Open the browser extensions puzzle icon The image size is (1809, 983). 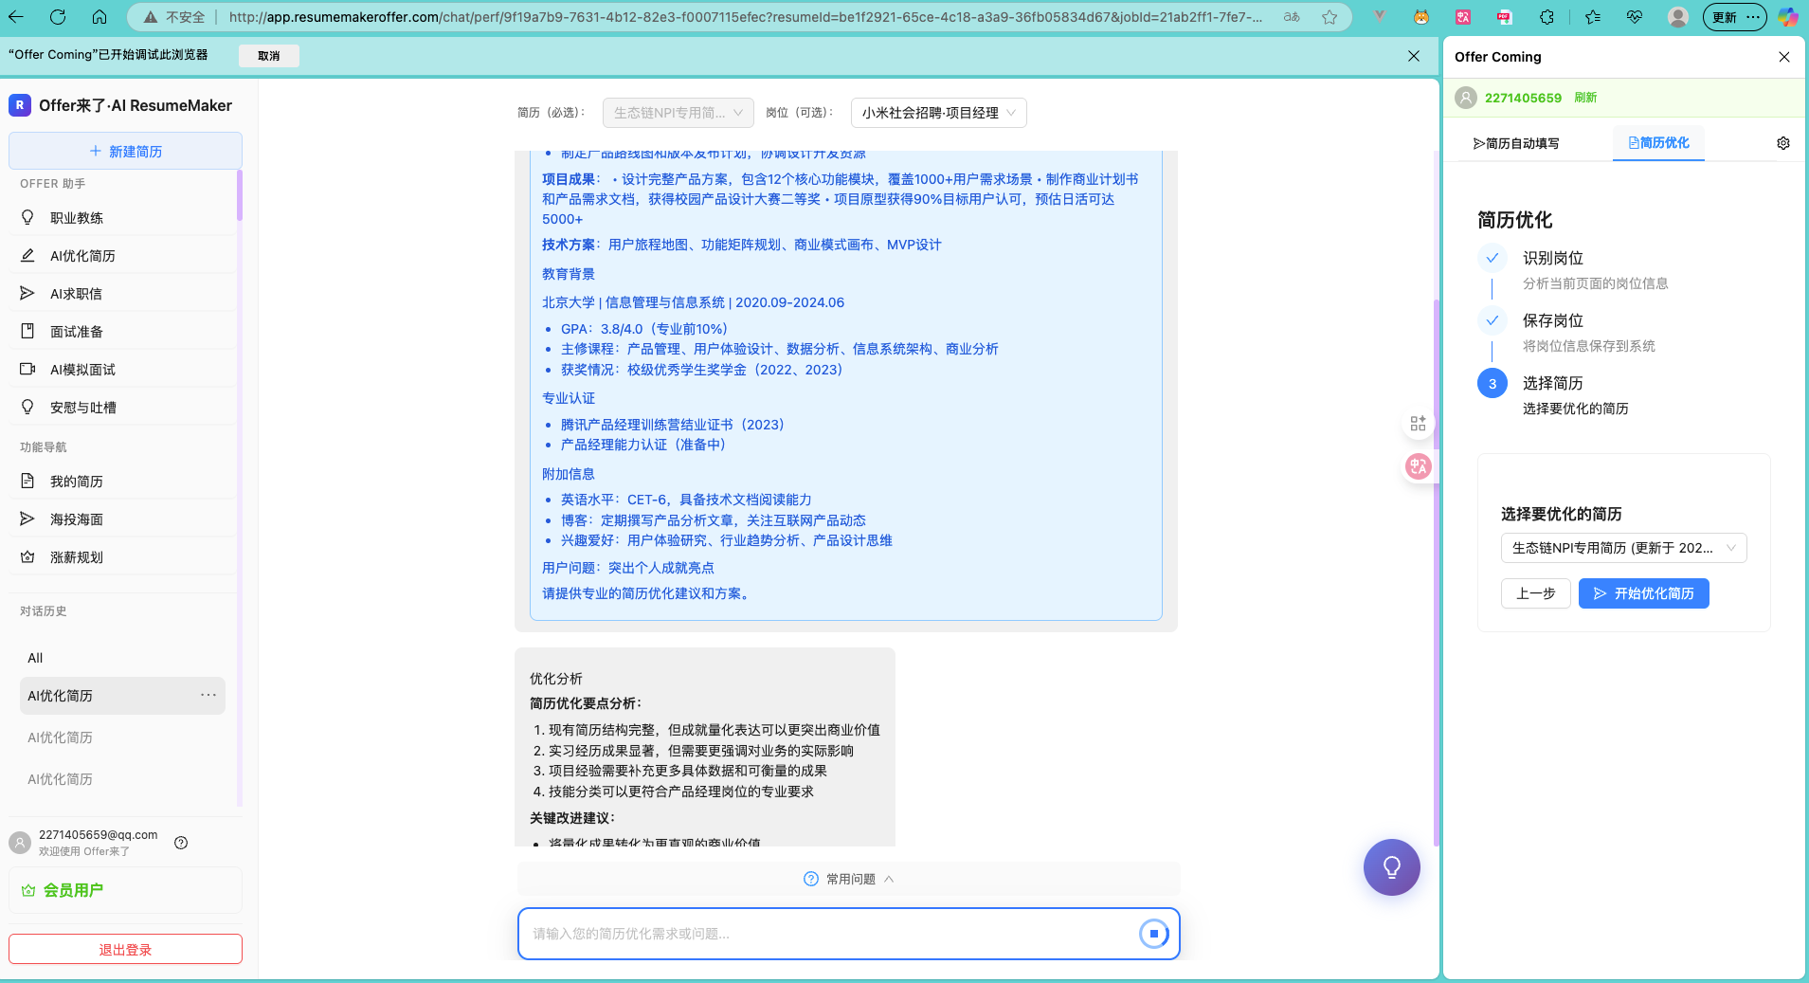click(1547, 17)
